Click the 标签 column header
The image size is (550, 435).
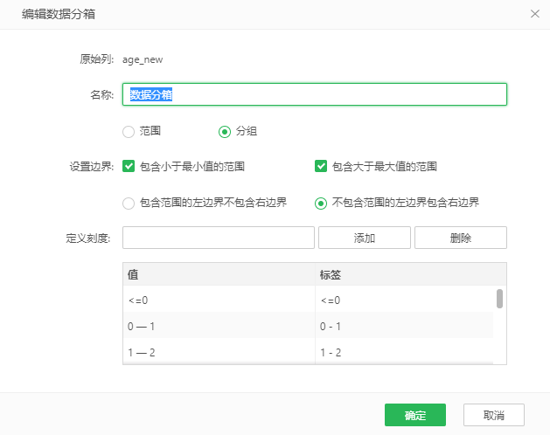point(402,274)
